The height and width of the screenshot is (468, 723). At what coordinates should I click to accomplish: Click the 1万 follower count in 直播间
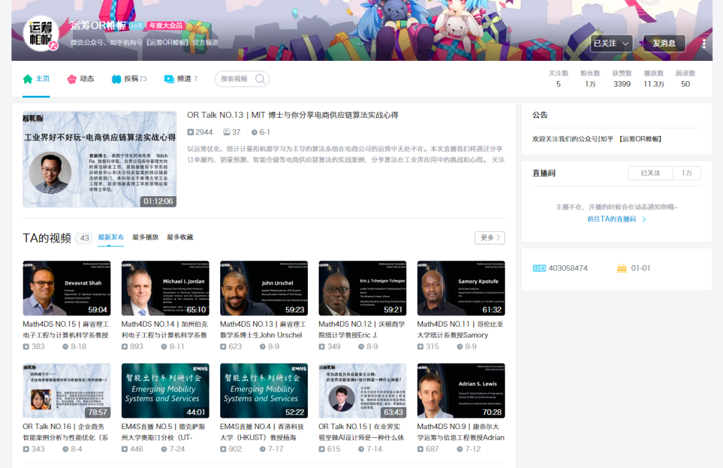pyautogui.click(x=687, y=173)
